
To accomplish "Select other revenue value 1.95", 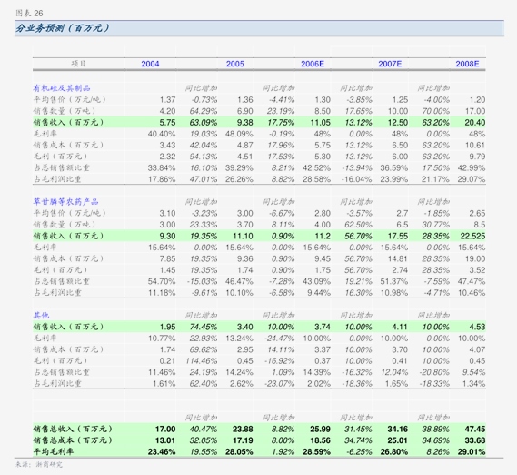I will tap(167, 327).
